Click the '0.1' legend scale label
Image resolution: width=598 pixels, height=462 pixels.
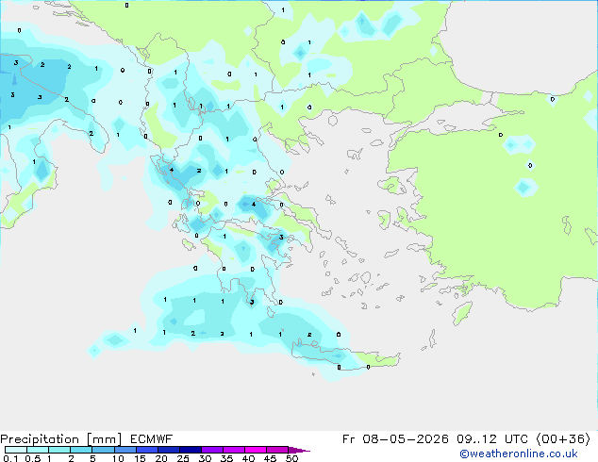[10, 458]
